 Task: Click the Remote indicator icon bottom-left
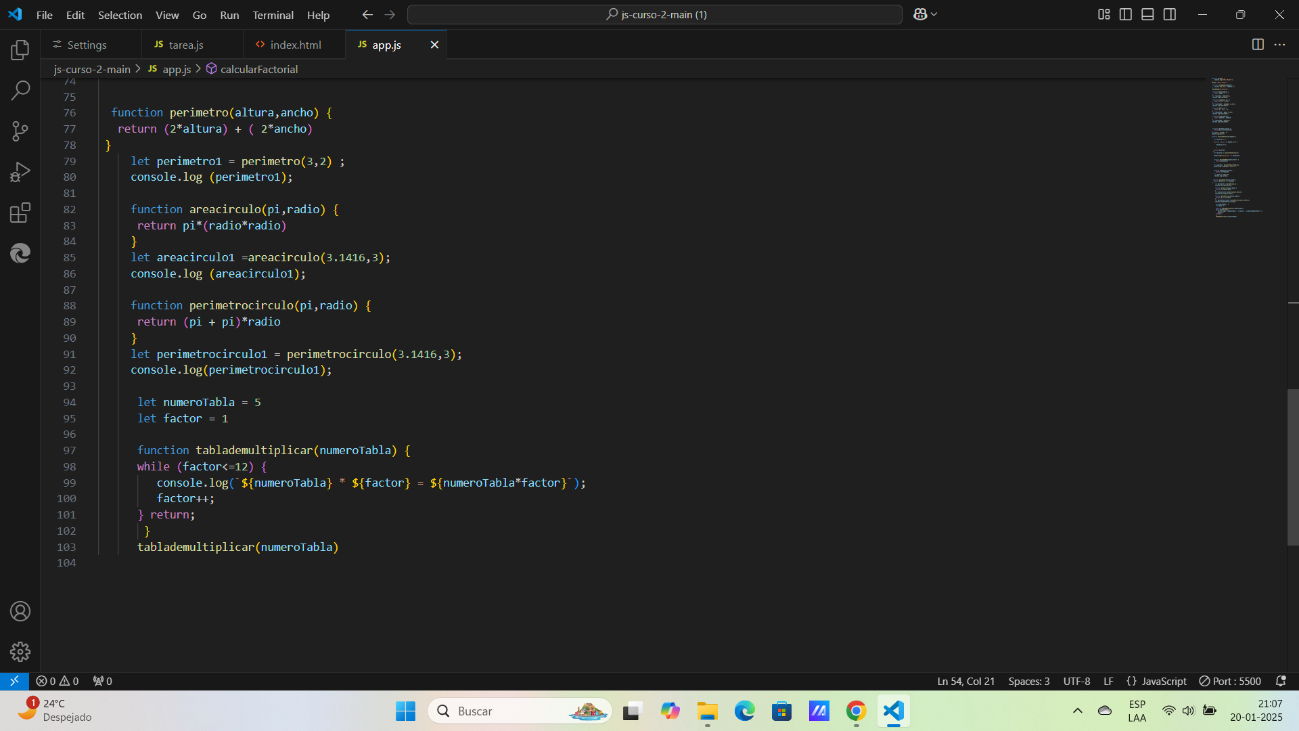coord(14,680)
